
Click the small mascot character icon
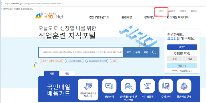(35, 65)
